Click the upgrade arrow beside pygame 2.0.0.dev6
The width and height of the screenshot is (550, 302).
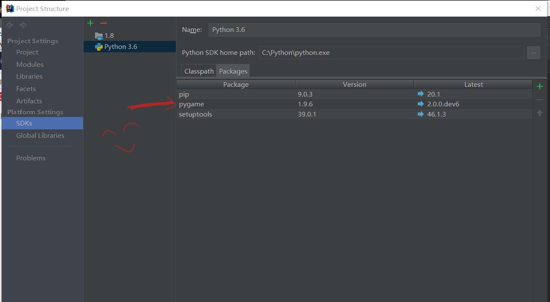coord(420,104)
